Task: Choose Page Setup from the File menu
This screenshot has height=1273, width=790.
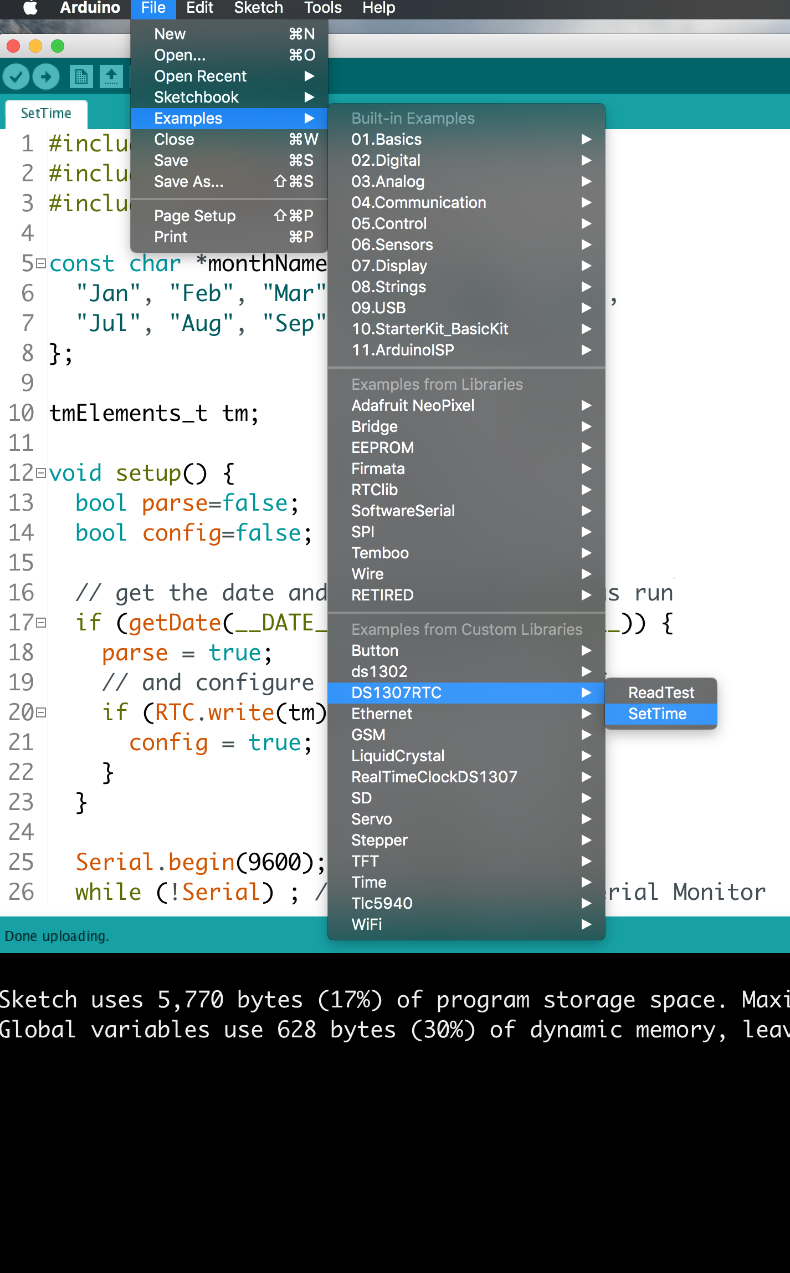Action: [229, 216]
